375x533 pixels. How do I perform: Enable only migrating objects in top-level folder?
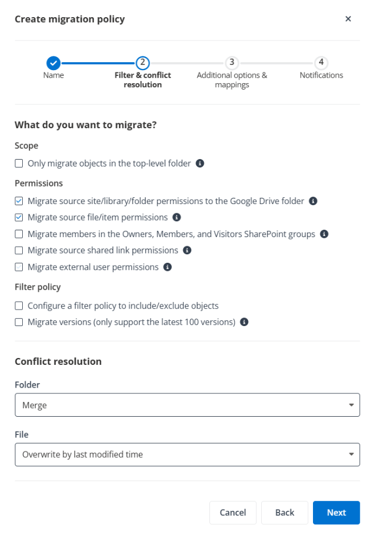pyautogui.click(x=18, y=163)
